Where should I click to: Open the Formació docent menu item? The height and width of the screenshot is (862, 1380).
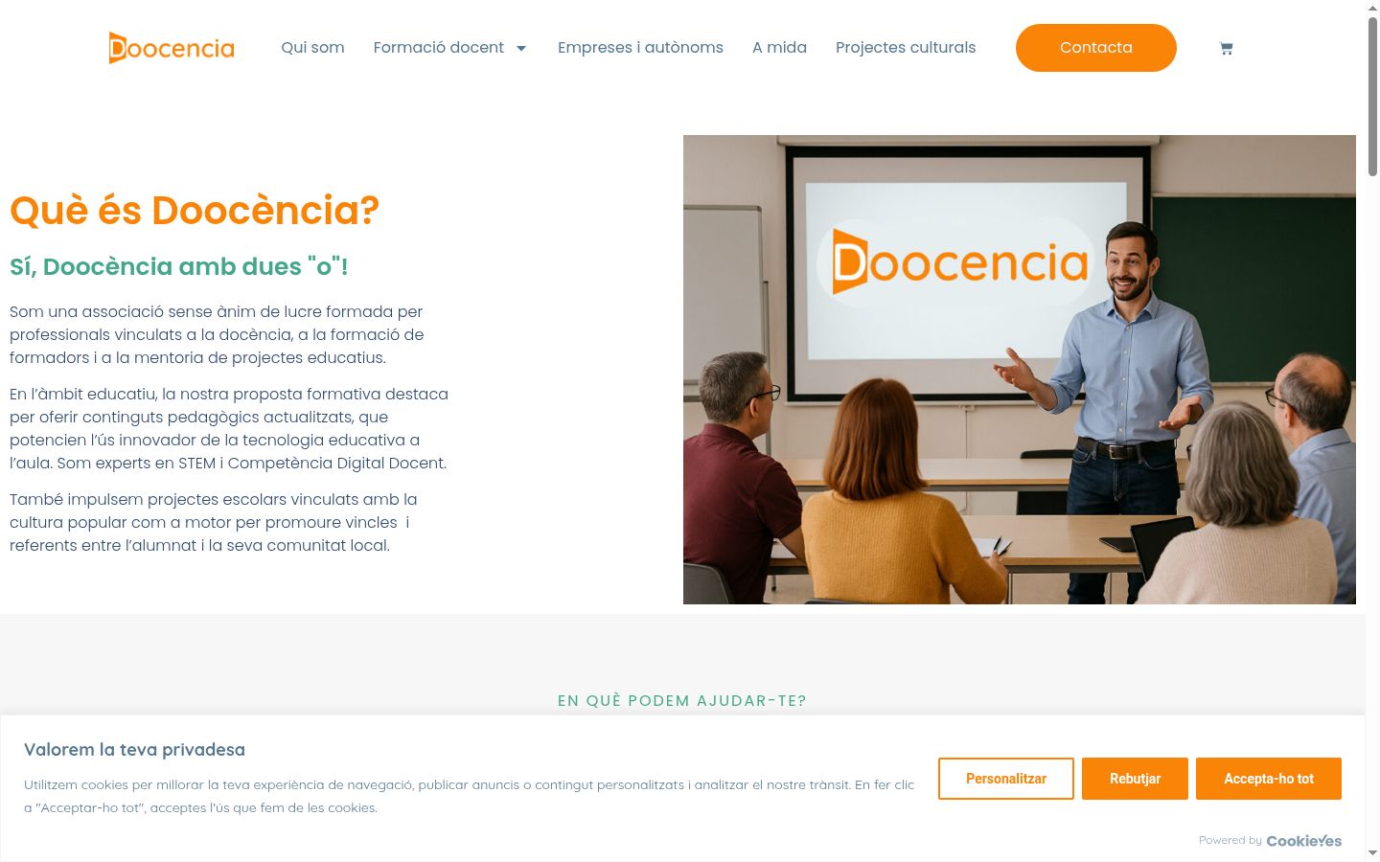tap(438, 48)
